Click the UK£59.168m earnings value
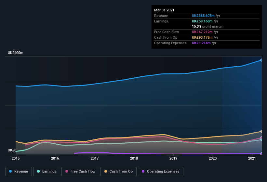 tap(202, 21)
